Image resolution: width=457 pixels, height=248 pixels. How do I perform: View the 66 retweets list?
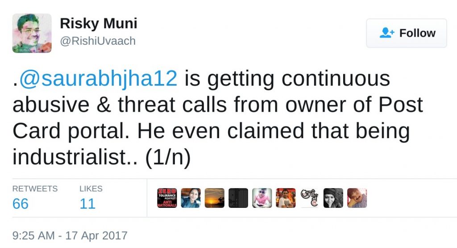pos(21,204)
